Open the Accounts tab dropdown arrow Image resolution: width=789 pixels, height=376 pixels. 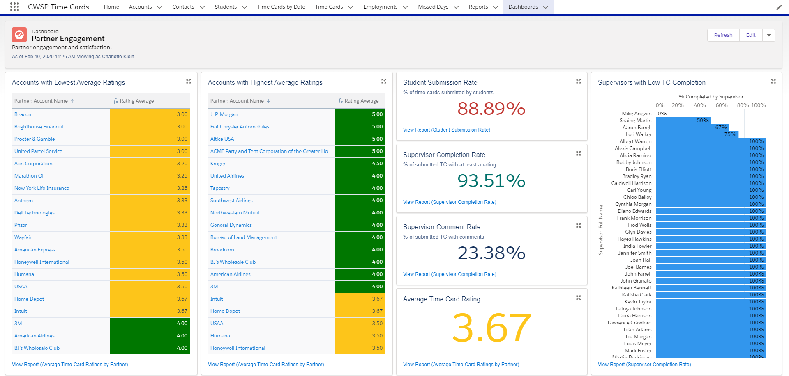coord(159,7)
